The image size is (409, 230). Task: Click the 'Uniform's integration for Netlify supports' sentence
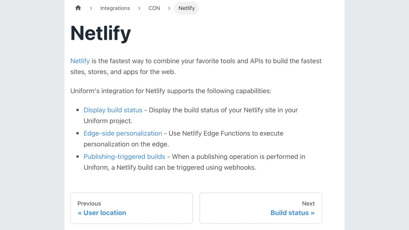171,91
